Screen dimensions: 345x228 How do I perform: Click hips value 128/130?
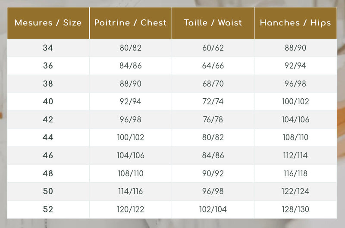click(x=295, y=209)
